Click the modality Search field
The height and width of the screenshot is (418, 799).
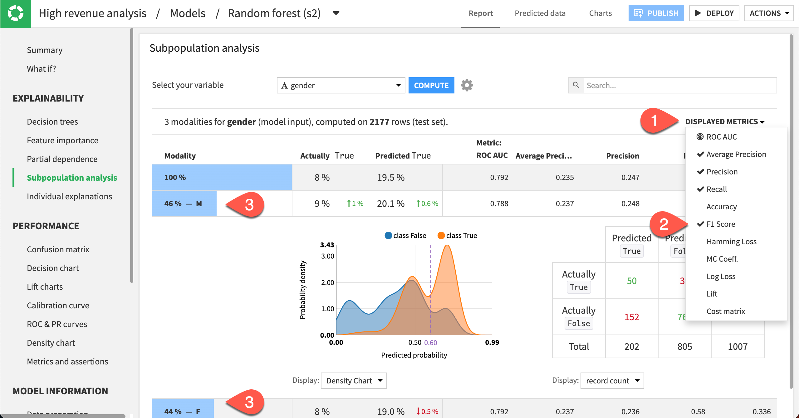(680, 85)
